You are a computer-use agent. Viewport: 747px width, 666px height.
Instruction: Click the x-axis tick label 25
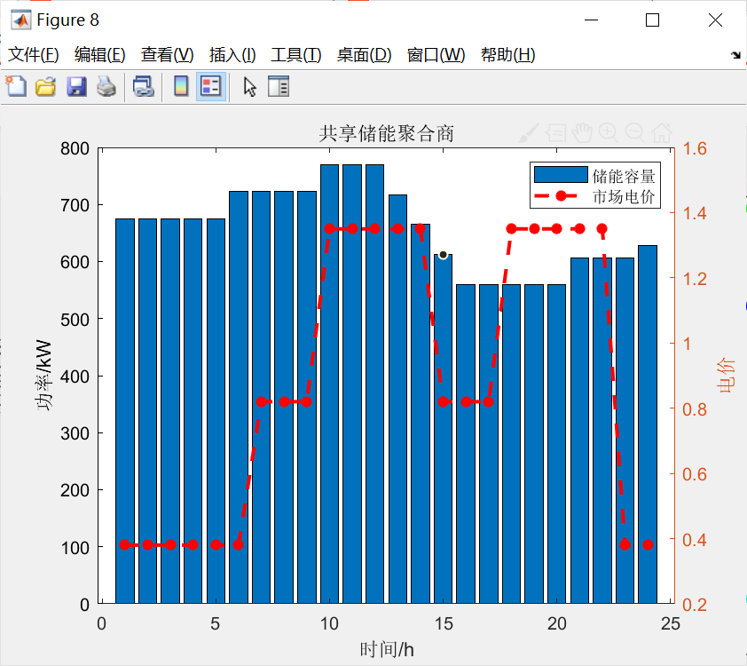pyautogui.click(x=671, y=623)
